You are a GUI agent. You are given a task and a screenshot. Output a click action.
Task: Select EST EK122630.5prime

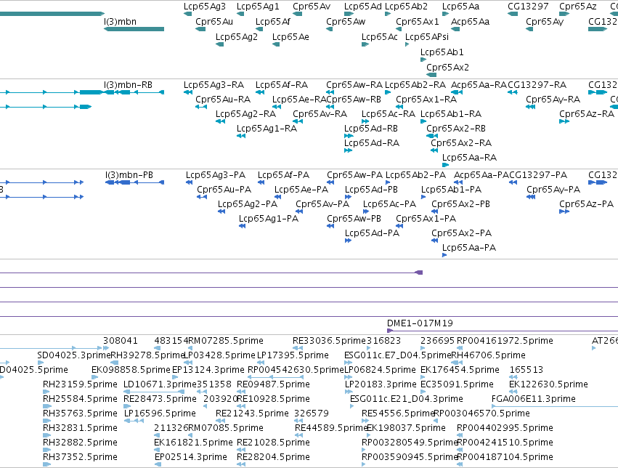click(x=548, y=384)
